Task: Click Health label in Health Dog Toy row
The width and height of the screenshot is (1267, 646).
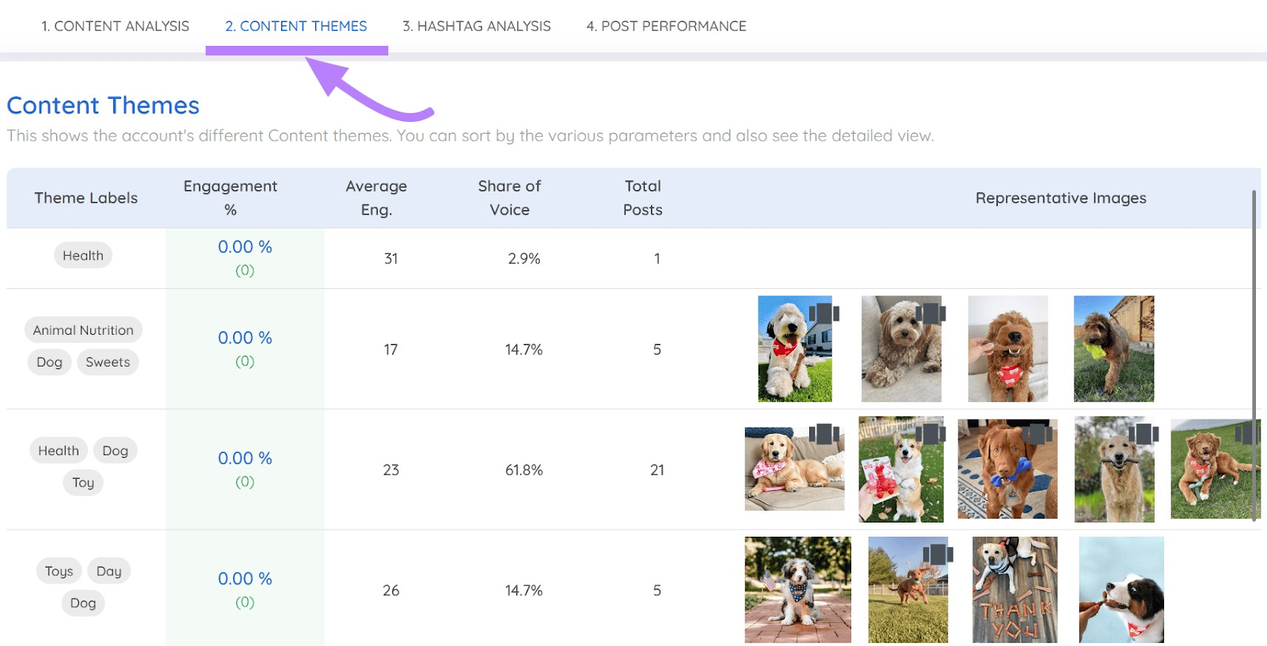Action: pos(59,450)
